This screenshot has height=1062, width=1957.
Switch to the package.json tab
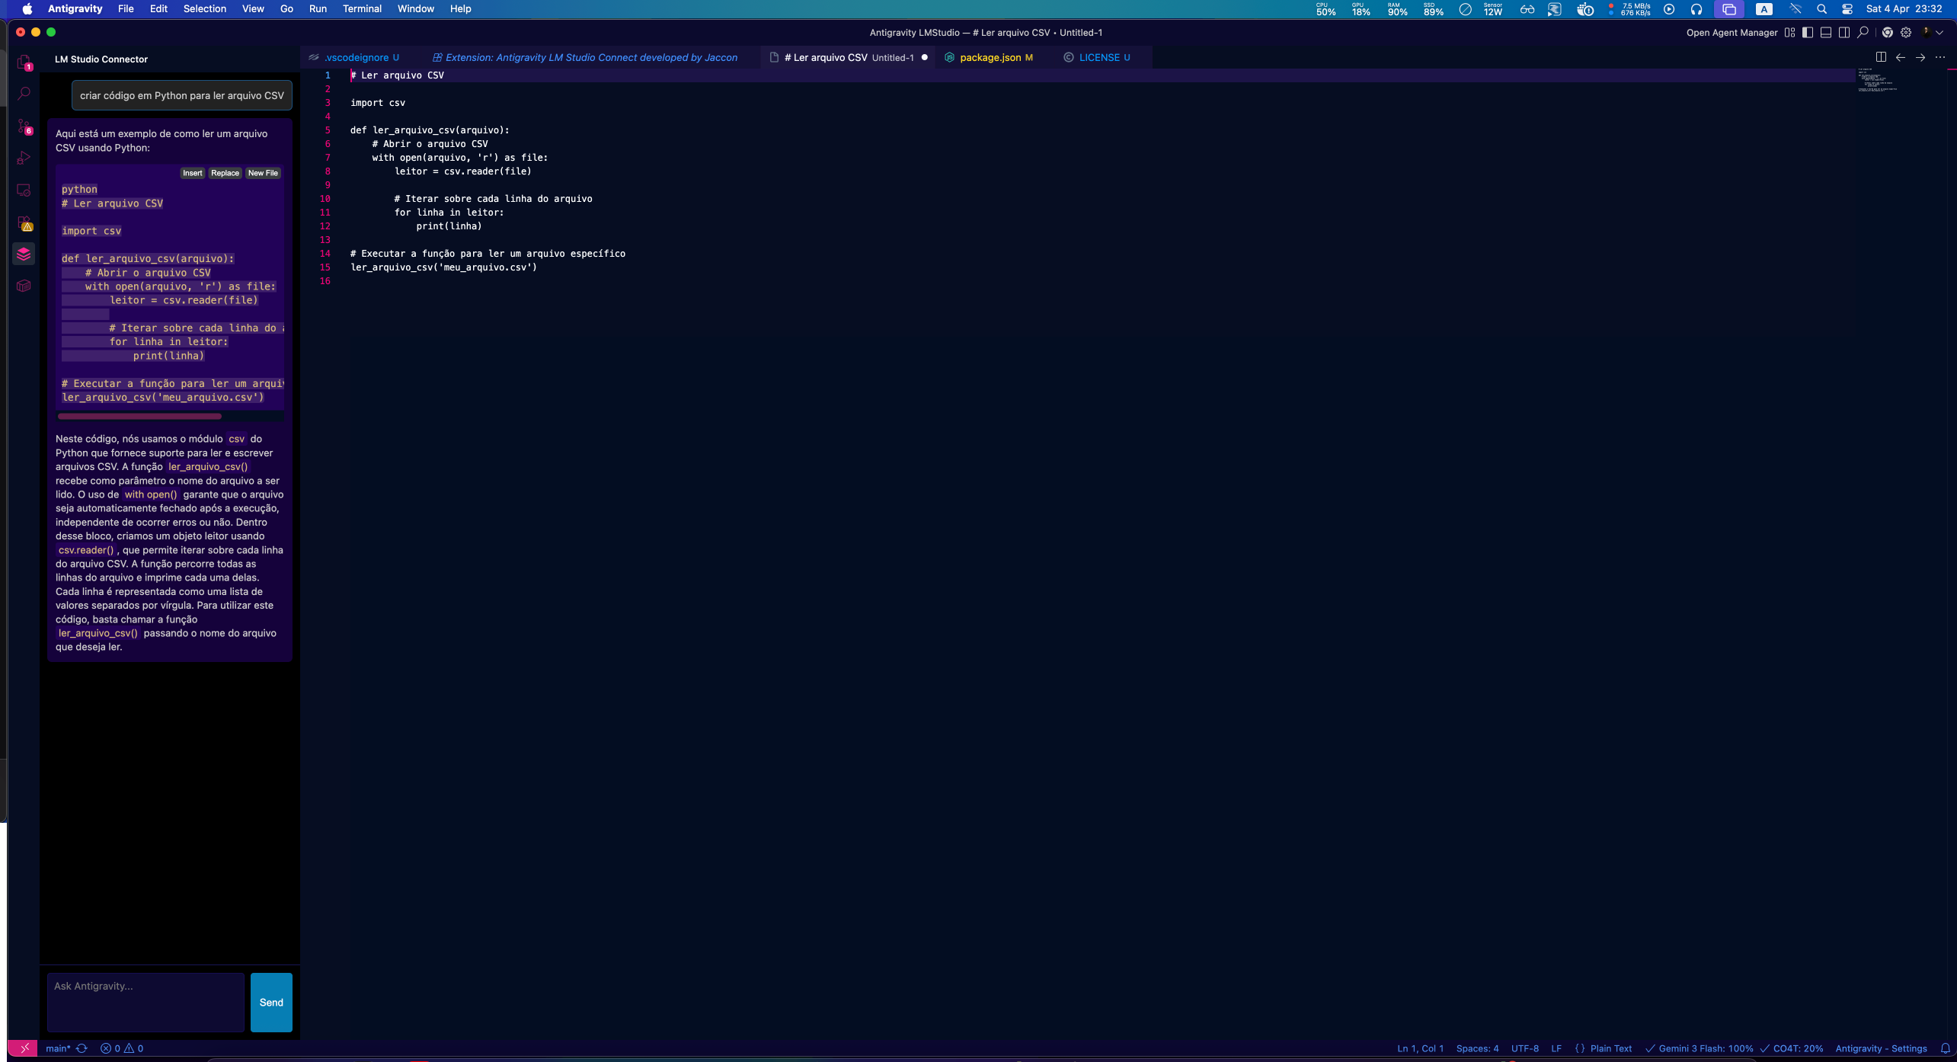point(990,57)
